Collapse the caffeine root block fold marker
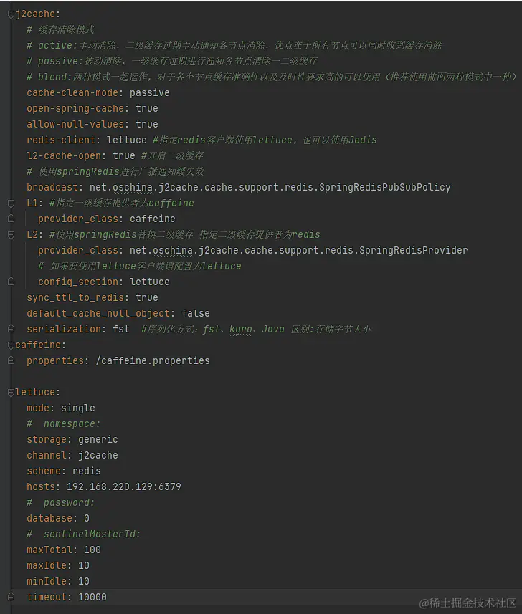The width and height of the screenshot is (522, 614). coord(11,345)
